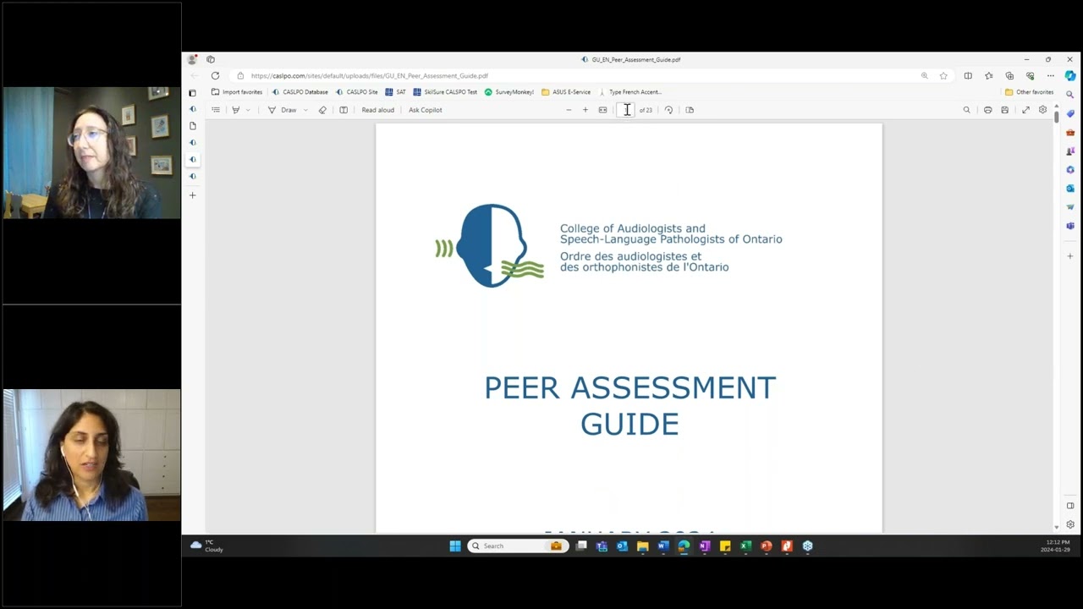Save the PDF document
This screenshot has height=609, width=1083.
(1005, 110)
